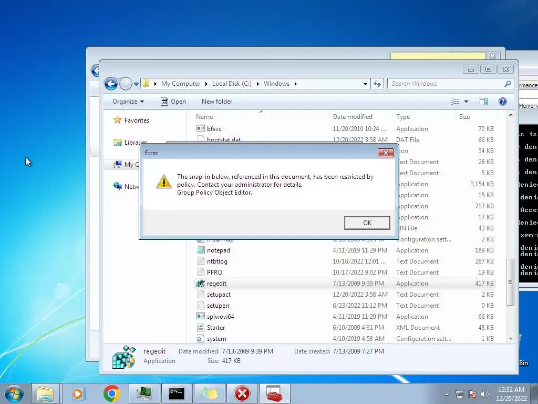
Task: Open the Organize menu
Action: [128, 102]
